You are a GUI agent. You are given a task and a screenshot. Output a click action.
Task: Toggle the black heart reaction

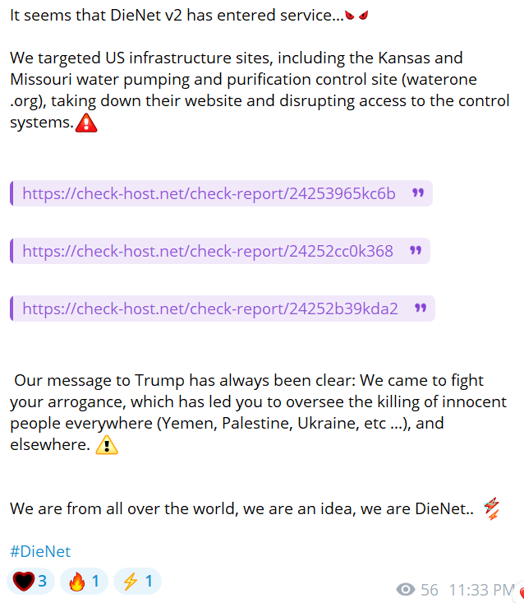(x=30, y=581)
